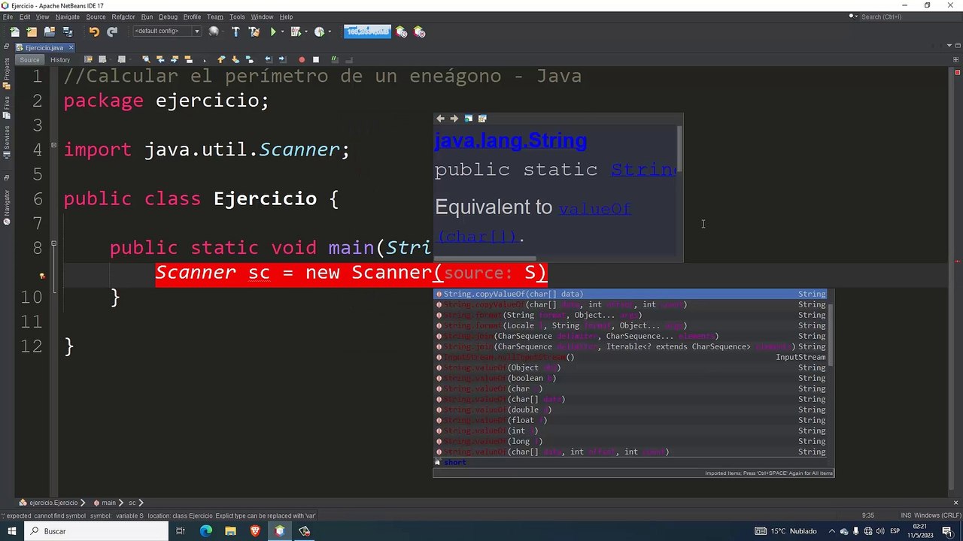Click the Profile Project icon
The height and width of the screenshot is (541, 963).
coord(319,32)
